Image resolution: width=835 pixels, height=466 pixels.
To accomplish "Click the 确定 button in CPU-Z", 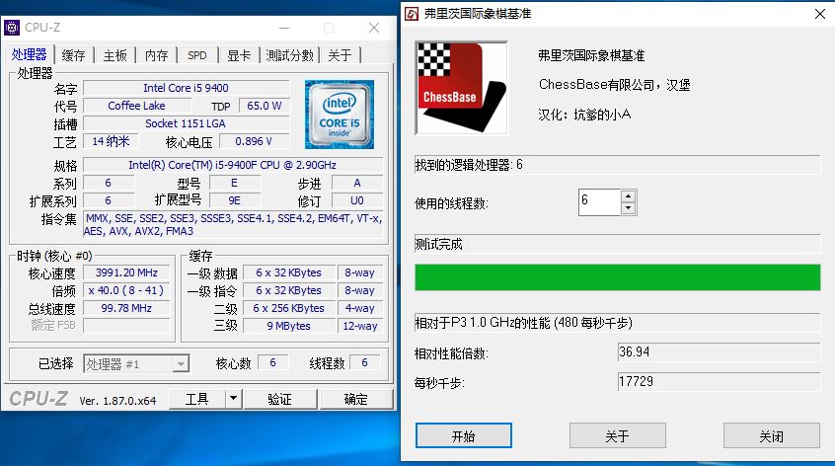I will [x=355, y=399].
